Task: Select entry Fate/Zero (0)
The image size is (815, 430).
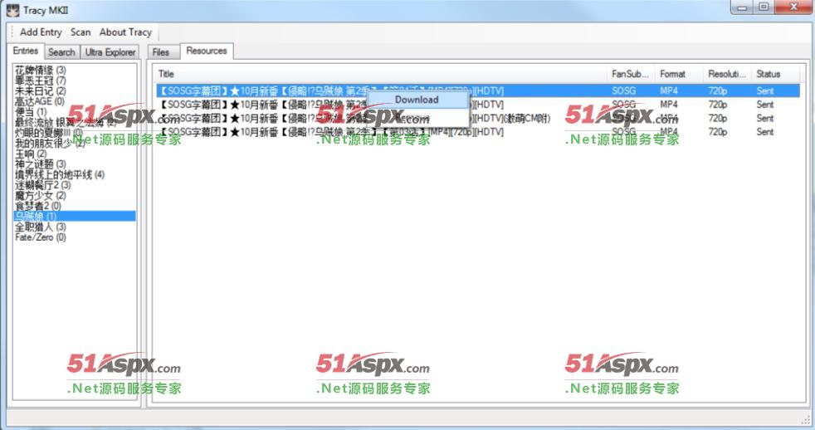Action: (41, 237)
